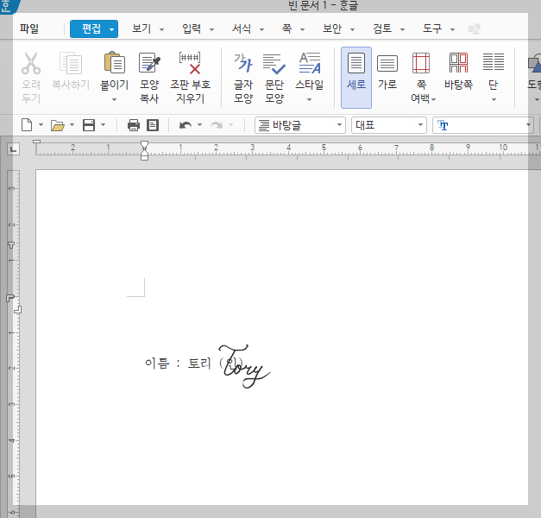The width and height of the screenshot is (541, 518).
Task: Click the Copy (복사하기) icon
Action: [71, 63]
